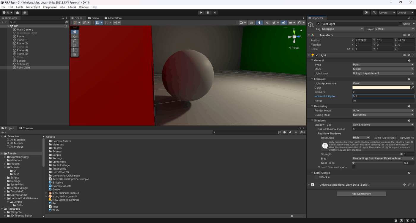Open Unity Version Control icon in toolbar
Screen dimensions: 416x223
pyautogui.click(x=25, y=13)
